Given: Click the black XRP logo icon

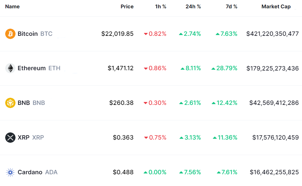Looking at the screenshot, I should coord(10,138).
